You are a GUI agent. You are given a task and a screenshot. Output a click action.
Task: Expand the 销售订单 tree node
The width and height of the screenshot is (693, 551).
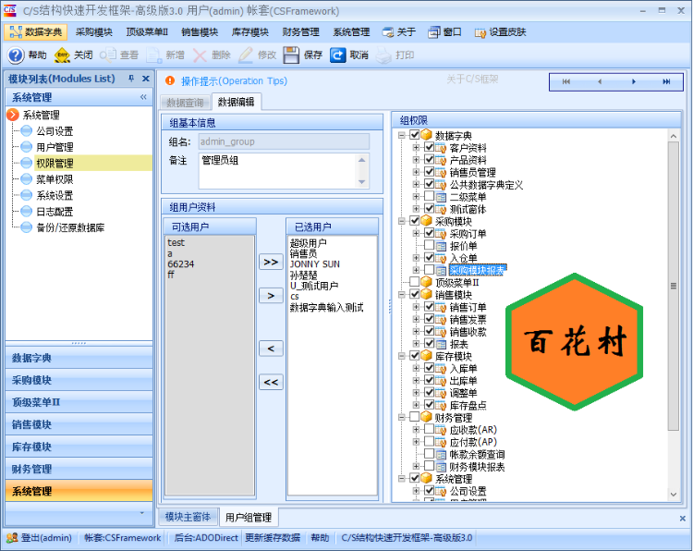[x=416, y=306]
